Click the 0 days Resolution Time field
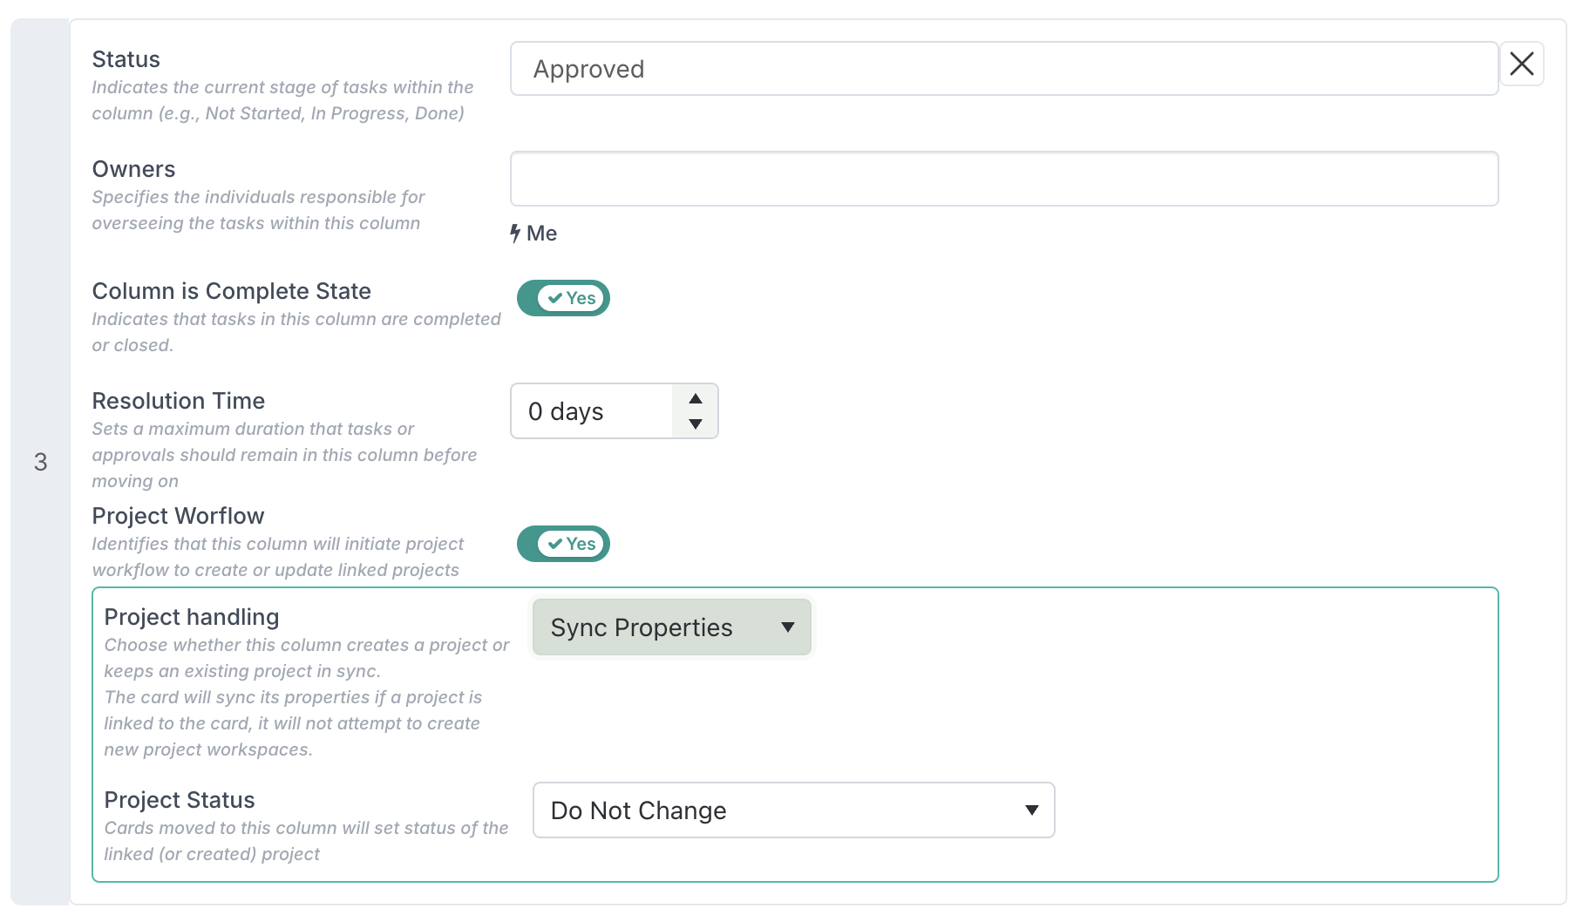 pos(593,411)
